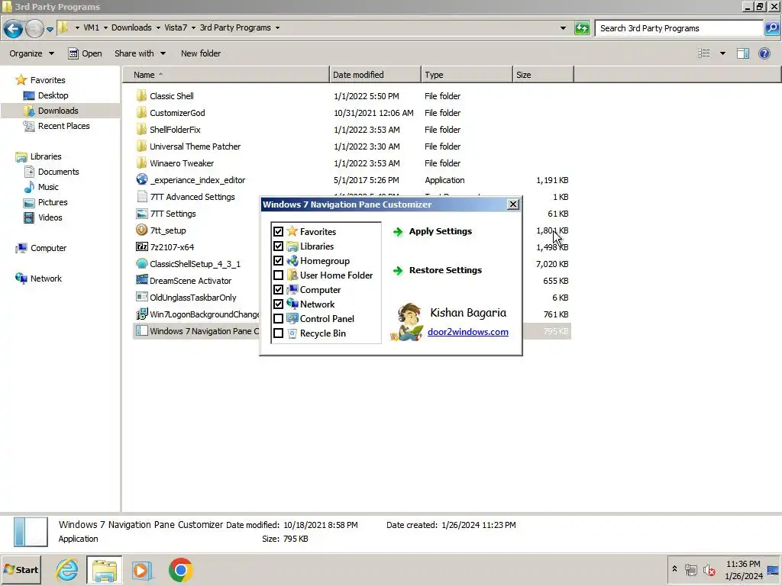Select the DreamScene Activator icon
This screenshot has width=782, height=586.
click(x=141, y=280)
